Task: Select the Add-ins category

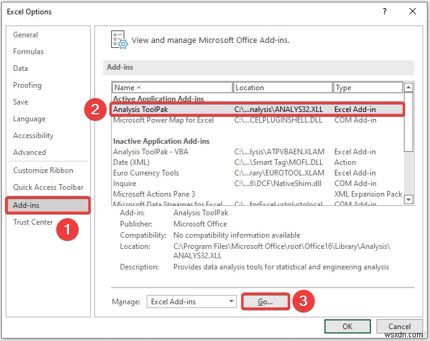Action: pyautogui.click(x=48, y=205)
